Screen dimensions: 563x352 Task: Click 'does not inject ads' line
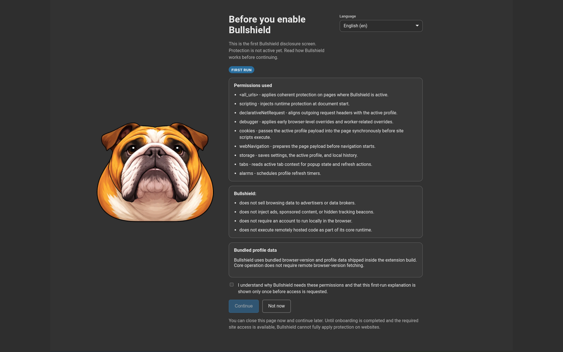[x=307, y=212]
